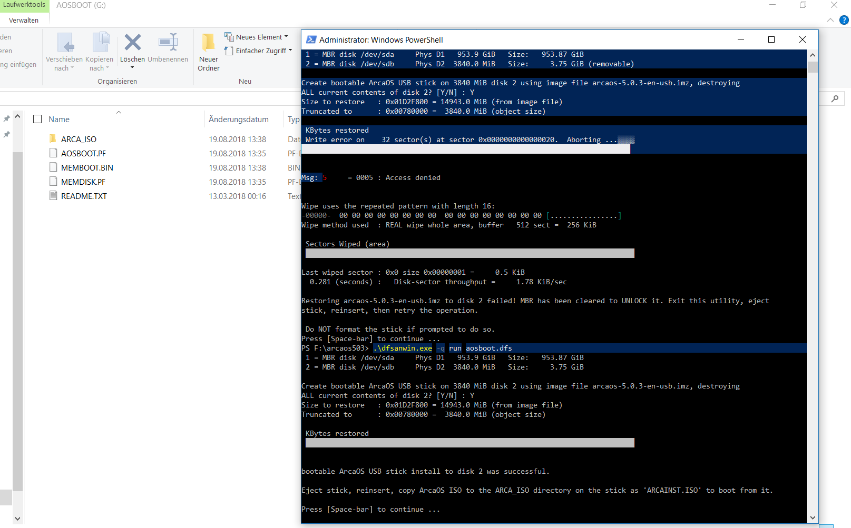Click the MEMDISK.PF file icon
Viewport: 851px width, 528px height.
coord(53,181)
